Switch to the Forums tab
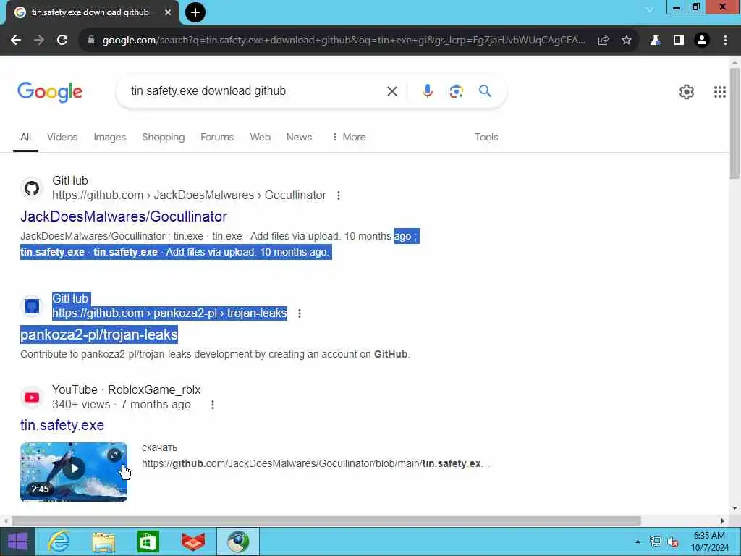The width and height of the screenshot is (741, 556). [217, 137]
